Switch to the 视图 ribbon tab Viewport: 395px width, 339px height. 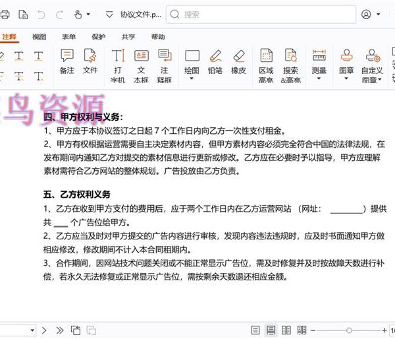click(x=39, y=37)
